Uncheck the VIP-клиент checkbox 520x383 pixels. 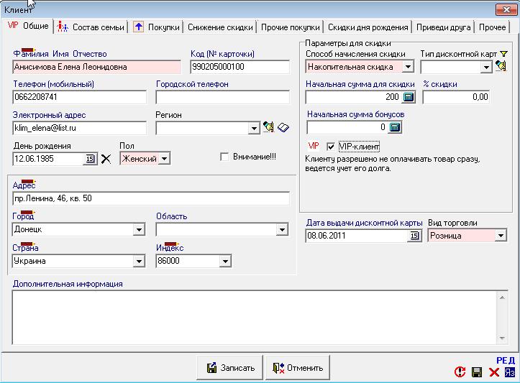(331, 146)
